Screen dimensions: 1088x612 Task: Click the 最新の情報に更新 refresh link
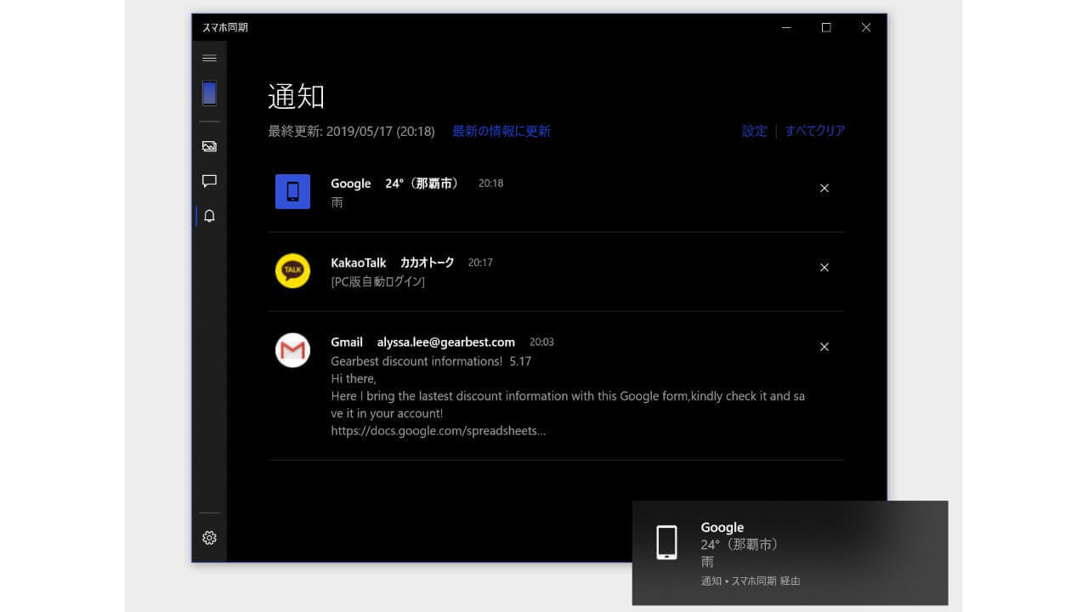click(501, 131)
